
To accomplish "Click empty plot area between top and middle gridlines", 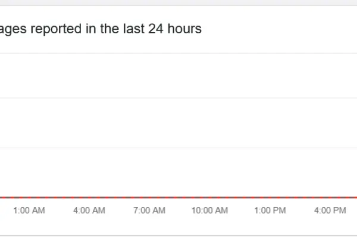I will [x=178, y=76].
